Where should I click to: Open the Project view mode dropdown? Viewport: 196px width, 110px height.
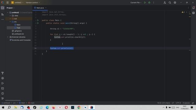point(10,8)
